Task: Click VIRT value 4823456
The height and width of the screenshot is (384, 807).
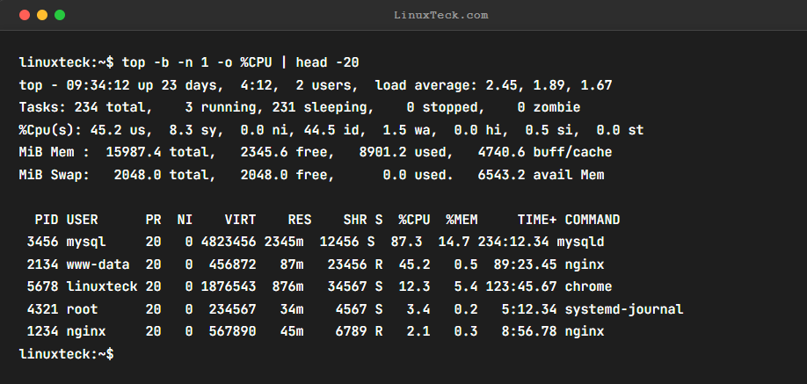Action: [229, 242]
